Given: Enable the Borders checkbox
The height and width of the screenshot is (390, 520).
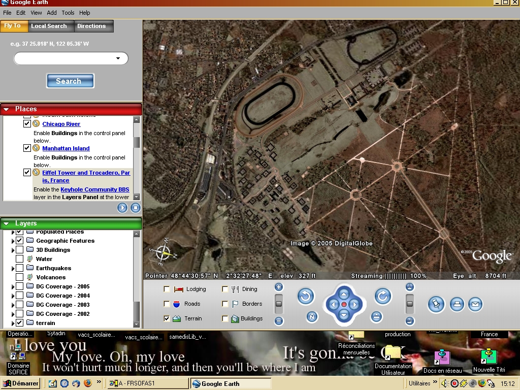Looking at the screenshot, I should pyautogui.click(x=225, y=304).
